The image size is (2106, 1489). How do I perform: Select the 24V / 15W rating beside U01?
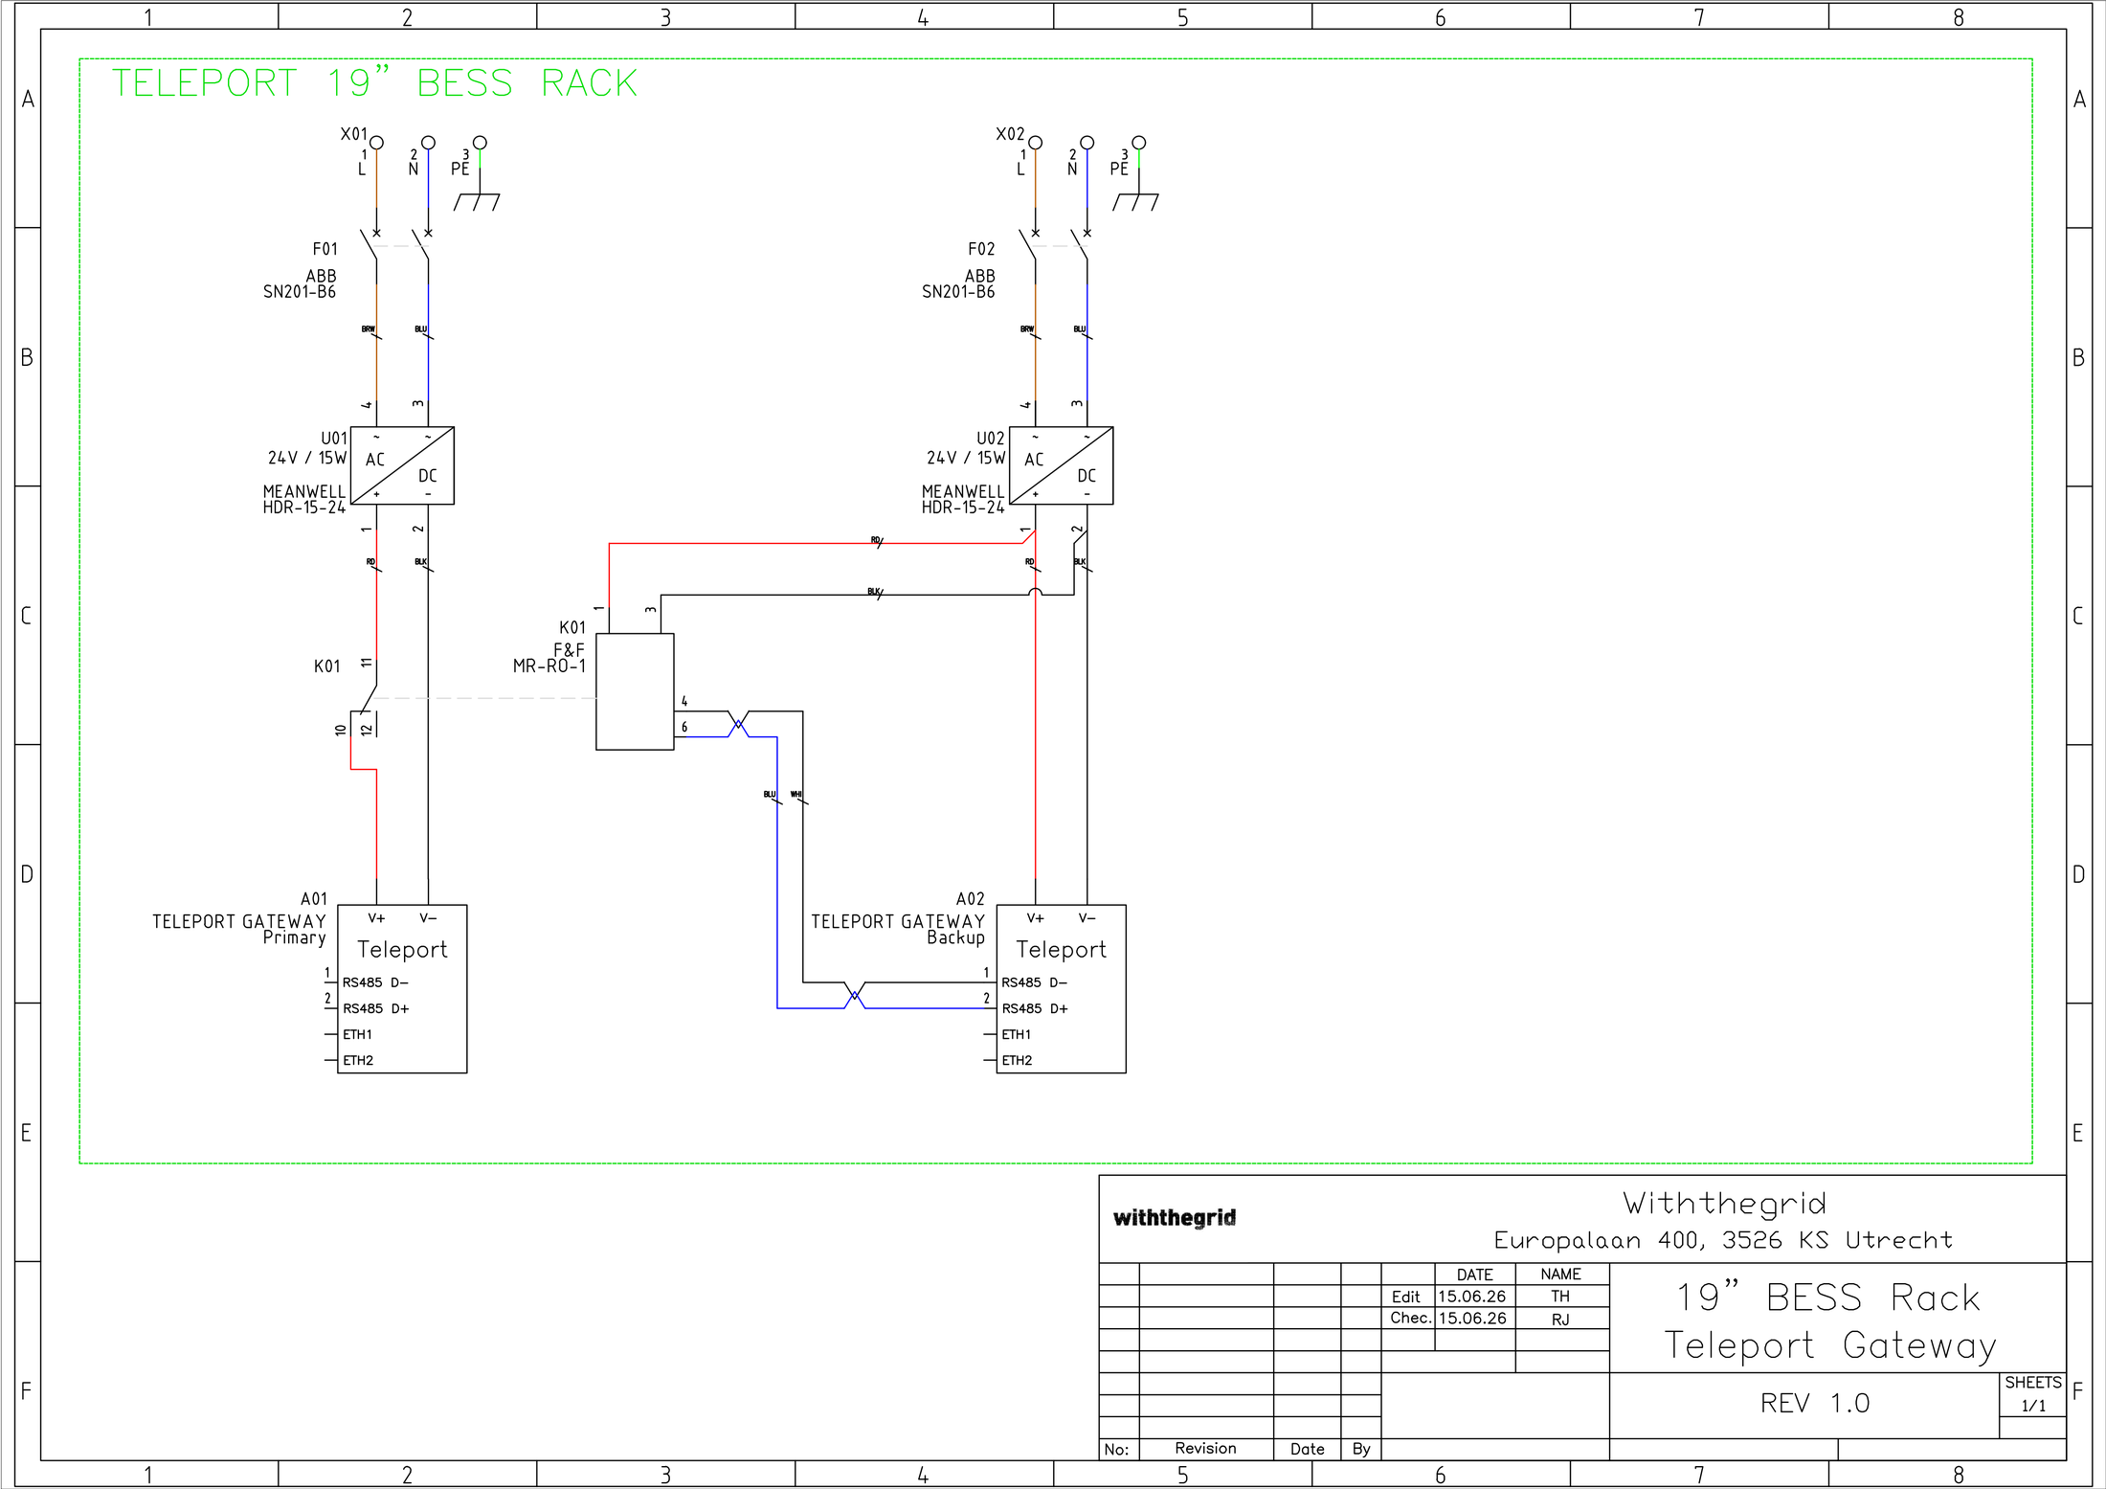tap(307, 458)
